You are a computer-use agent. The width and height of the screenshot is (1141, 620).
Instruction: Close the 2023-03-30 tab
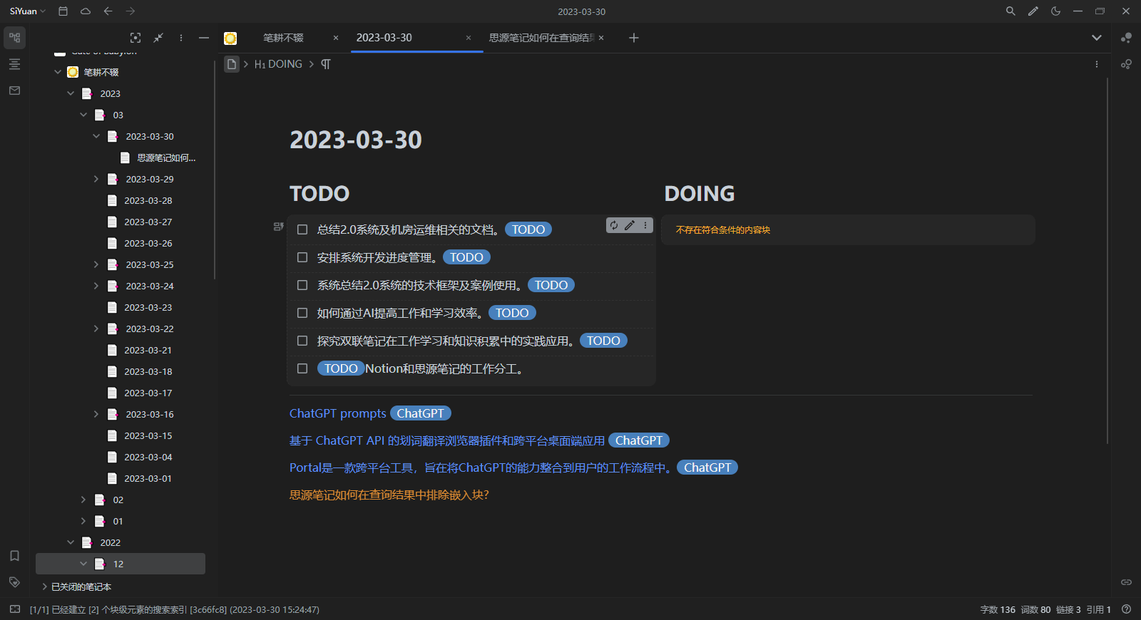[469, 38]
